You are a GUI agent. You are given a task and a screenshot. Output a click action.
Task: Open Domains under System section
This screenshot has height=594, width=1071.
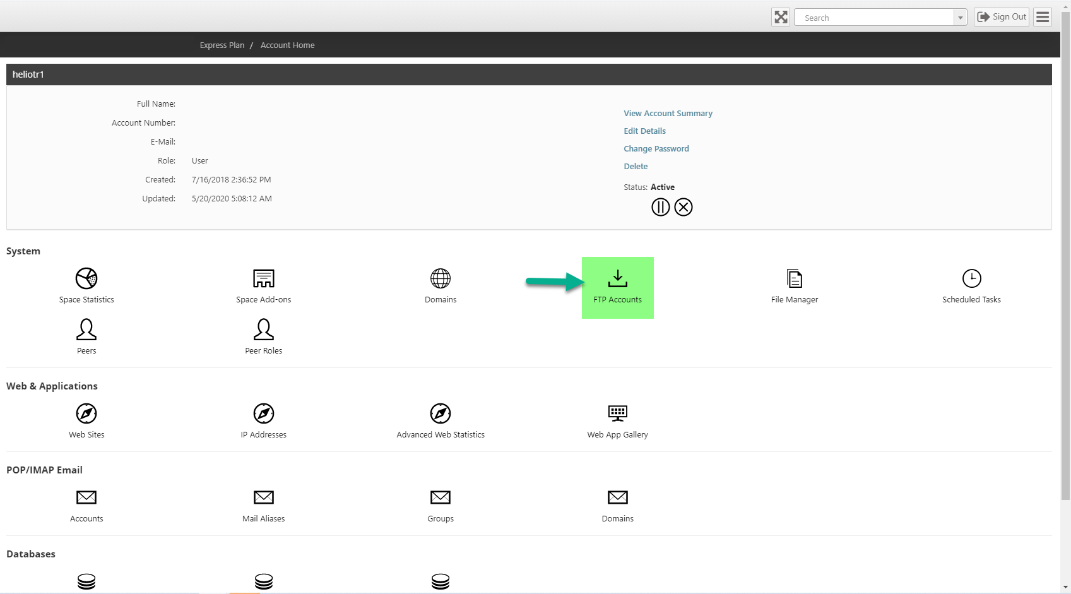point(441,286)
